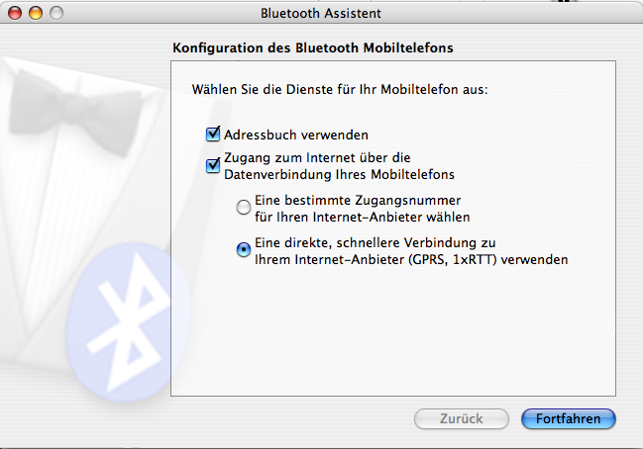Select the bestimmte Zugangsnummer radio button
The height and width of the screenshot is (449, 643).
coord(244,208)
